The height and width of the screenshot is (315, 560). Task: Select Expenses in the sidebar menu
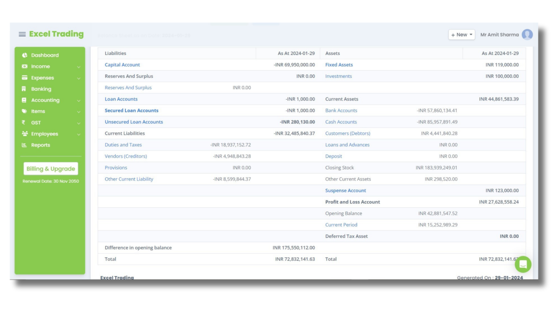[x=42, y=78]
